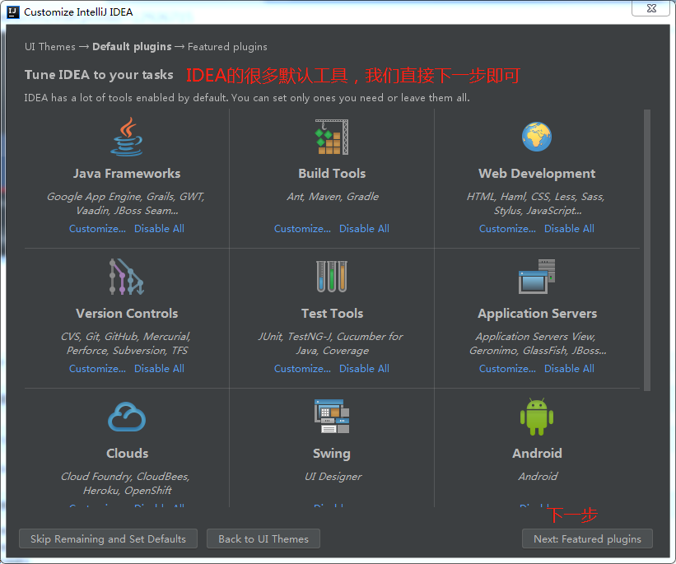Close the Customize IntelliJ IDEA window

pos(651,8)
